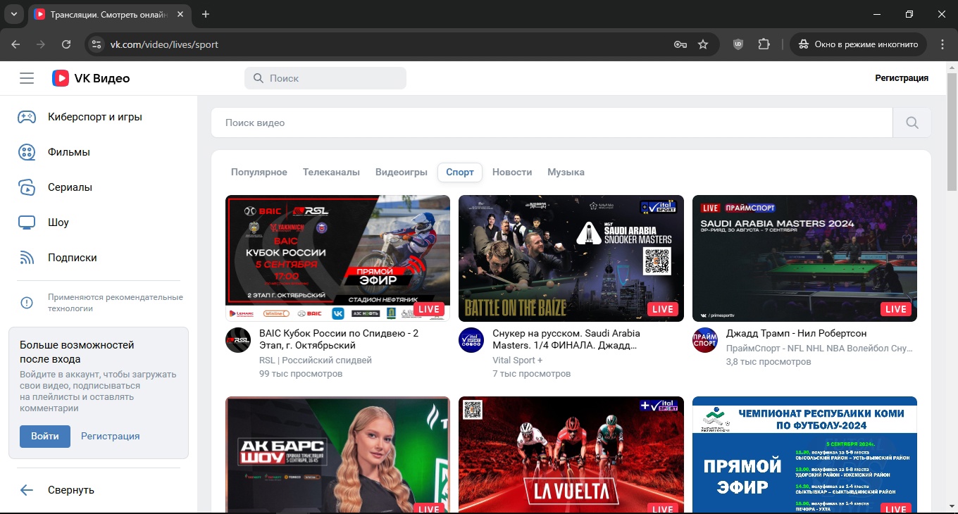Open the Ак Барс Шоу thumbnail
This screenshot has height=514, width=958.
pos(337,455)
